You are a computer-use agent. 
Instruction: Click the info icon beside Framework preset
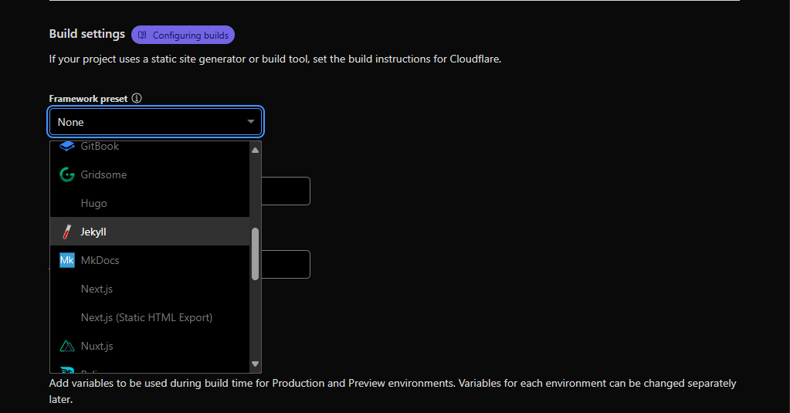click(x=137, y=99)
